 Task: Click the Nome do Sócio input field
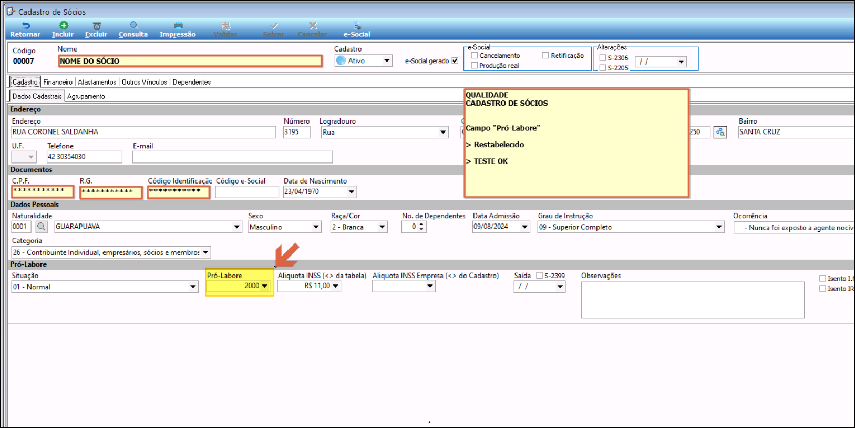pos(190,61)
